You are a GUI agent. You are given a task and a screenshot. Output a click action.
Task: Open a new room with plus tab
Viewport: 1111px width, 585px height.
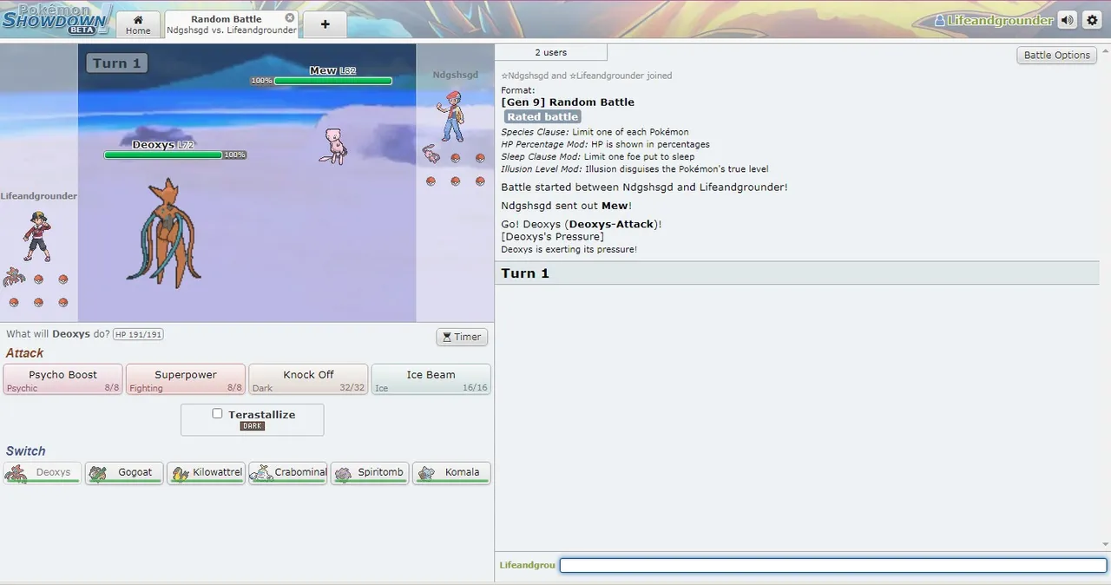click(325, 24)
